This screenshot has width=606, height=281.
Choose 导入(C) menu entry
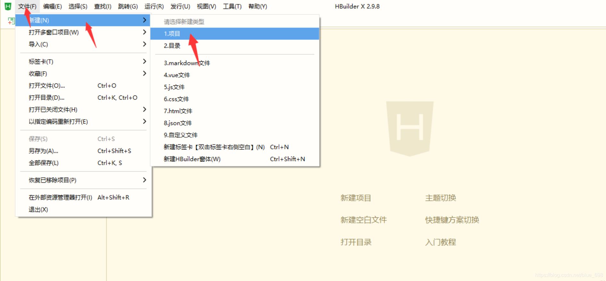(83, 44)
